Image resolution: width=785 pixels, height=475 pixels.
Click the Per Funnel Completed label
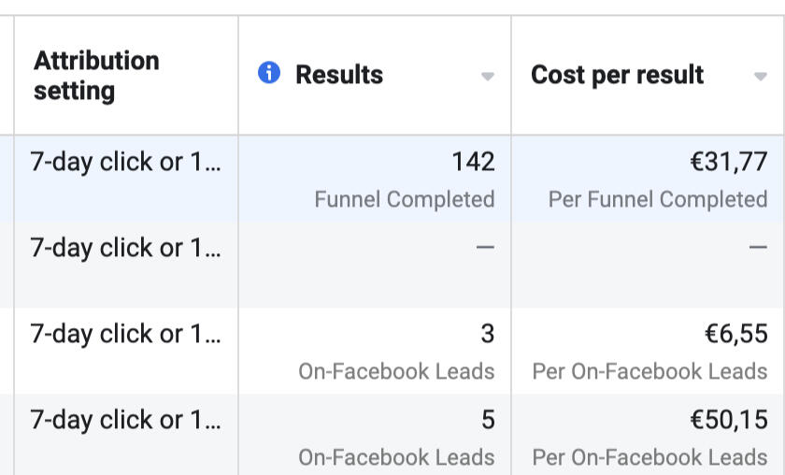[x=658, y=199]
